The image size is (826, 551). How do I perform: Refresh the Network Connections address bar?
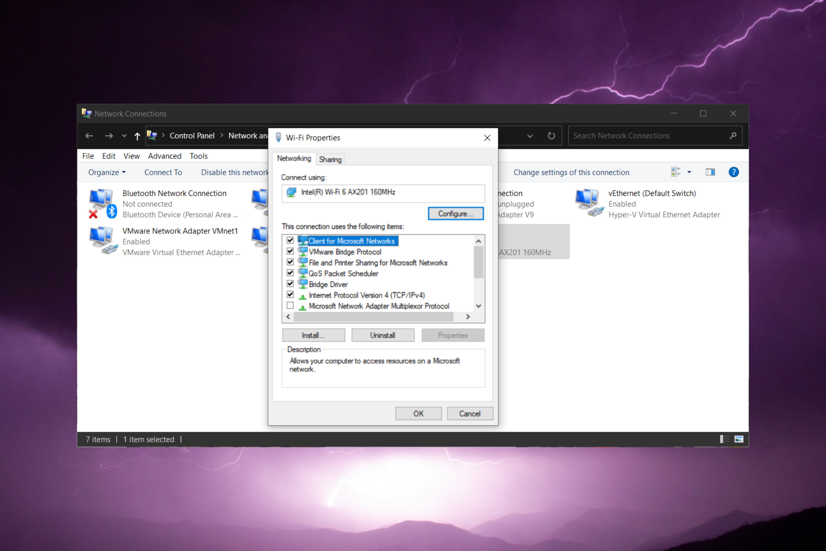[x=551, y=136]
